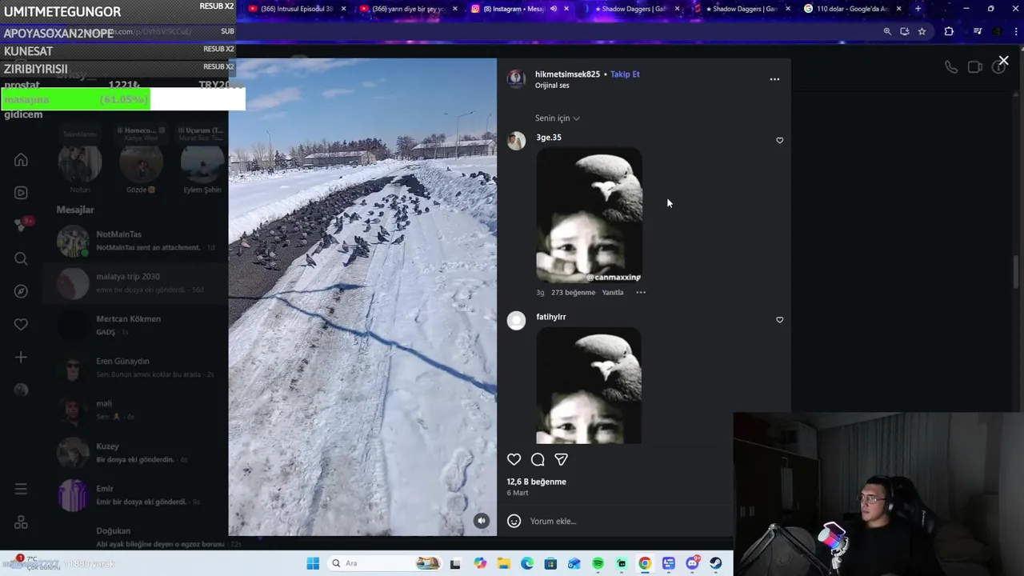
Task: Follow the user via 'Takip Et'
Action: click(x=625, y=74)
